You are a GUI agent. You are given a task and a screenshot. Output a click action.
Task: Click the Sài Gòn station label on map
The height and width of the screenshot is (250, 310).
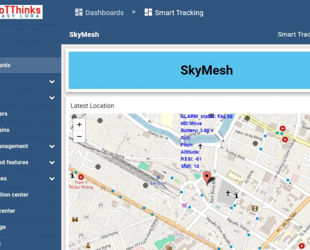tap(158, 183)
